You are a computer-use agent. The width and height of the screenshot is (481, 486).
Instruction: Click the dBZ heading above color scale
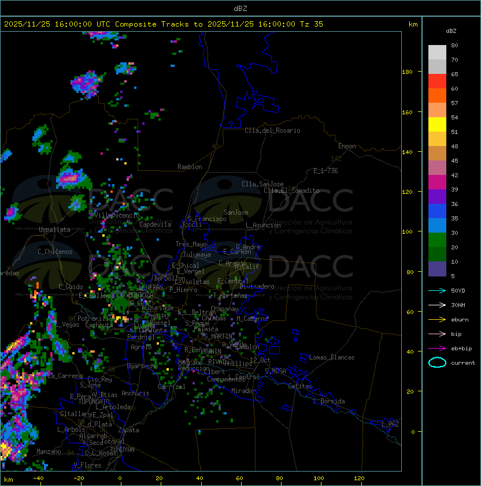pos(451,31)
